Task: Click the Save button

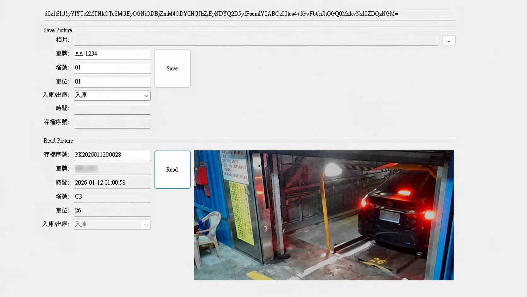Action: pos(172,68)
